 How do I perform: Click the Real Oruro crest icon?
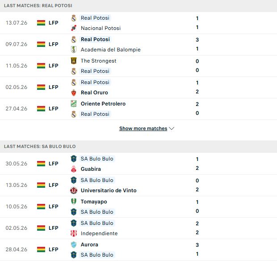coord(74,93)
